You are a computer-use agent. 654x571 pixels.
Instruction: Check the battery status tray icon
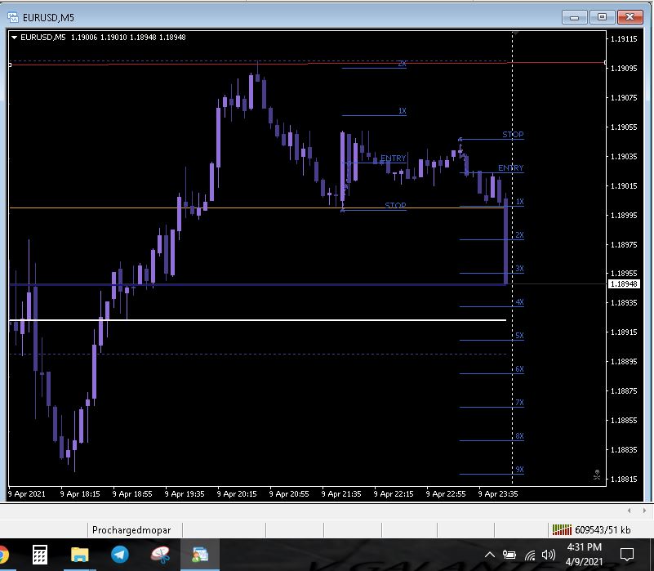coord(509,555)
